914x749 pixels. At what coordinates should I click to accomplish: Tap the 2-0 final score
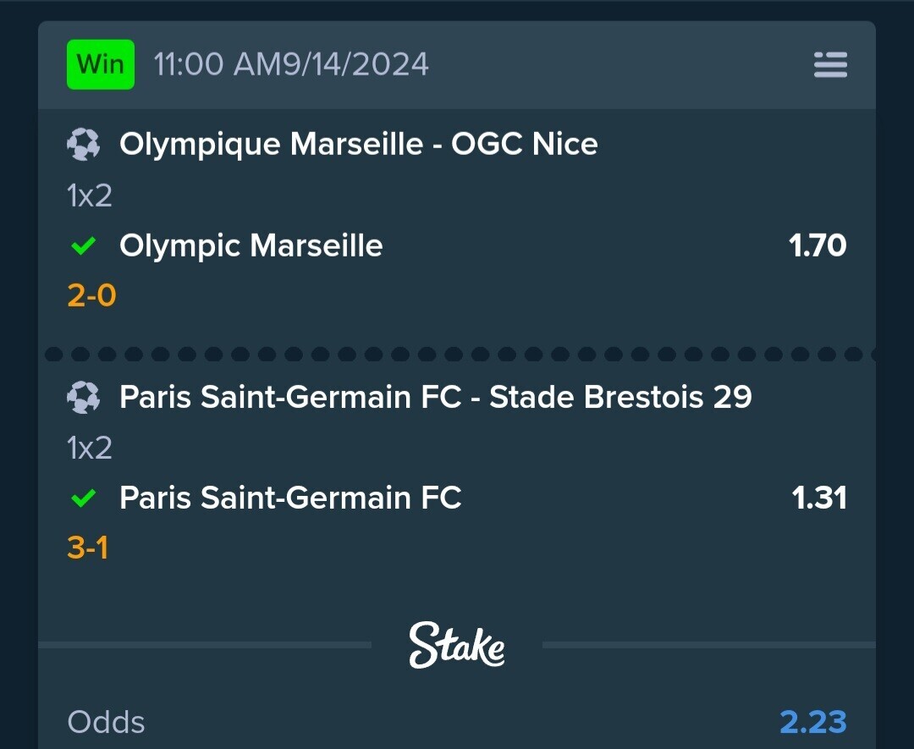[x=91, y=295]
